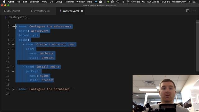Click the unsaved dot on master.yaml tab

82,11
